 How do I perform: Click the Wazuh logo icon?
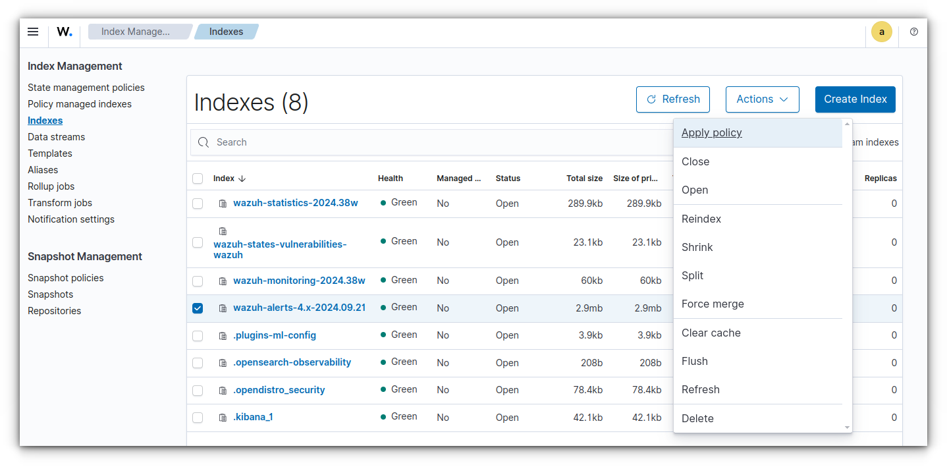(65, 32)
